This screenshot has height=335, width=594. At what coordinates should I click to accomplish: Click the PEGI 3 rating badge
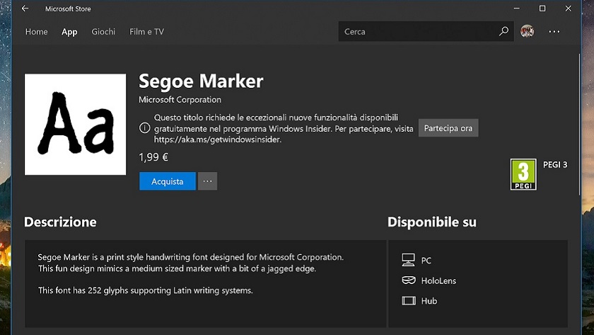tap(523, 174)
